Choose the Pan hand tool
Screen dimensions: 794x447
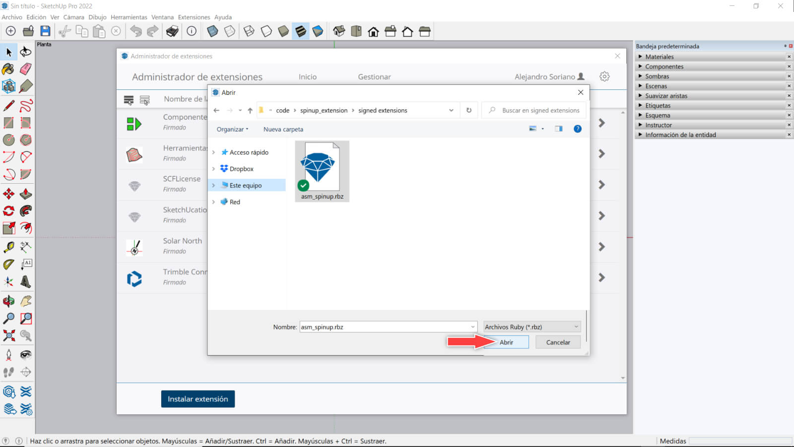26,301
